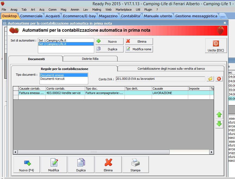Click the Causale column header
Screen dimensions: 235x179
pos(170,89)
